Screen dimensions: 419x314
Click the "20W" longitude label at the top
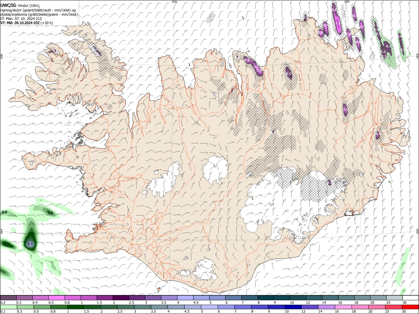[174, 2]
